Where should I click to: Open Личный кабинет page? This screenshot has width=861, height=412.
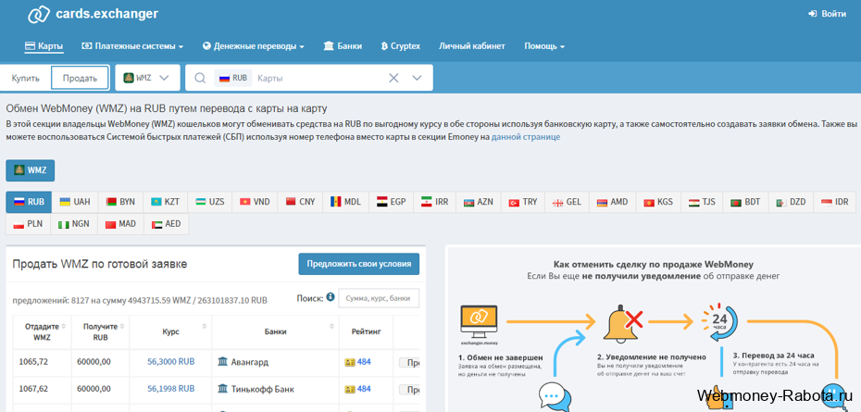tap(471, 46)
